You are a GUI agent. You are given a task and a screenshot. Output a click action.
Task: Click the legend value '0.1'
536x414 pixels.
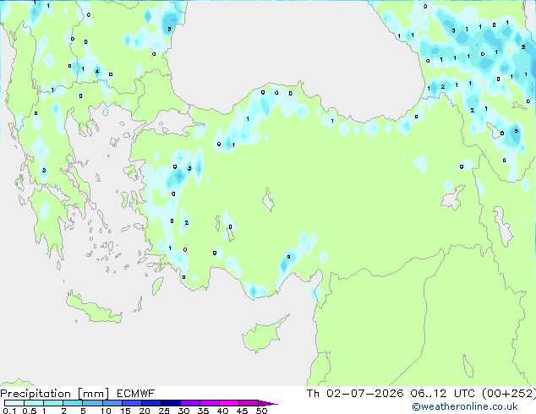click(x=9, y=411)
